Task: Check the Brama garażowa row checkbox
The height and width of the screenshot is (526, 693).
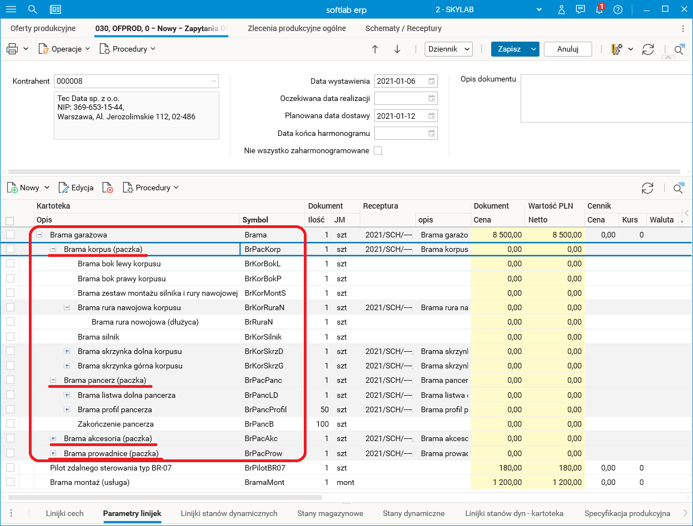Action: 9,235
